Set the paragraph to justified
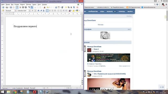This screenshot has width=168, height=94. (x=55, y=10)
